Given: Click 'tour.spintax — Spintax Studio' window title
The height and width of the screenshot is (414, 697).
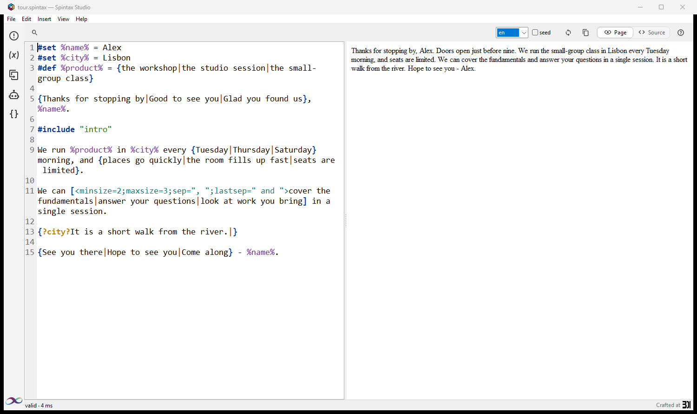Looking at the screenshot, I should point(54,7).
